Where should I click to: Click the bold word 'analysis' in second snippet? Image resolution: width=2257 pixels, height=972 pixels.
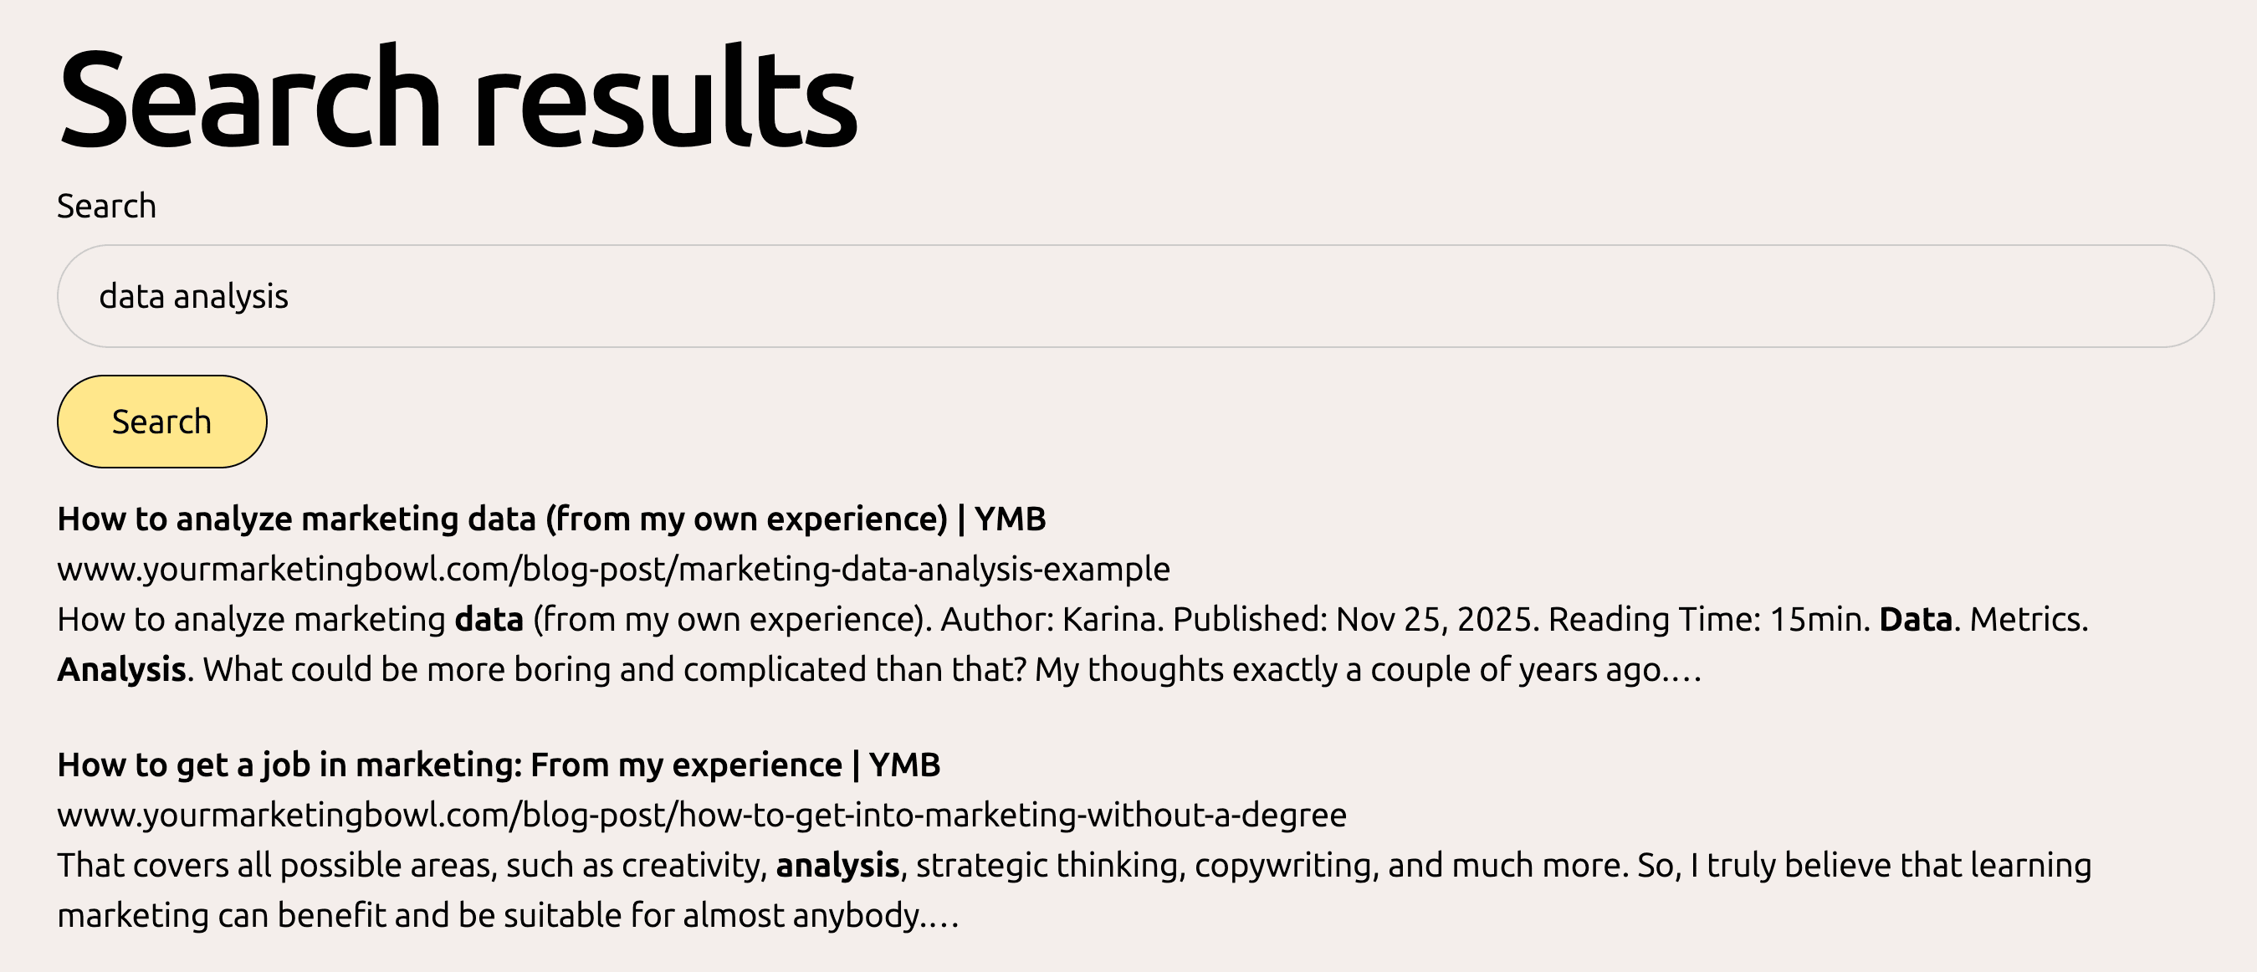pos(838,864)
